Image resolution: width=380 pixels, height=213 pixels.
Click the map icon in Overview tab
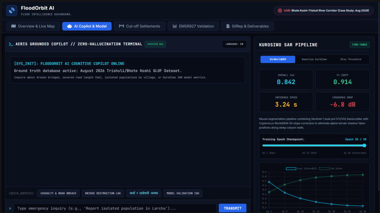14,26
